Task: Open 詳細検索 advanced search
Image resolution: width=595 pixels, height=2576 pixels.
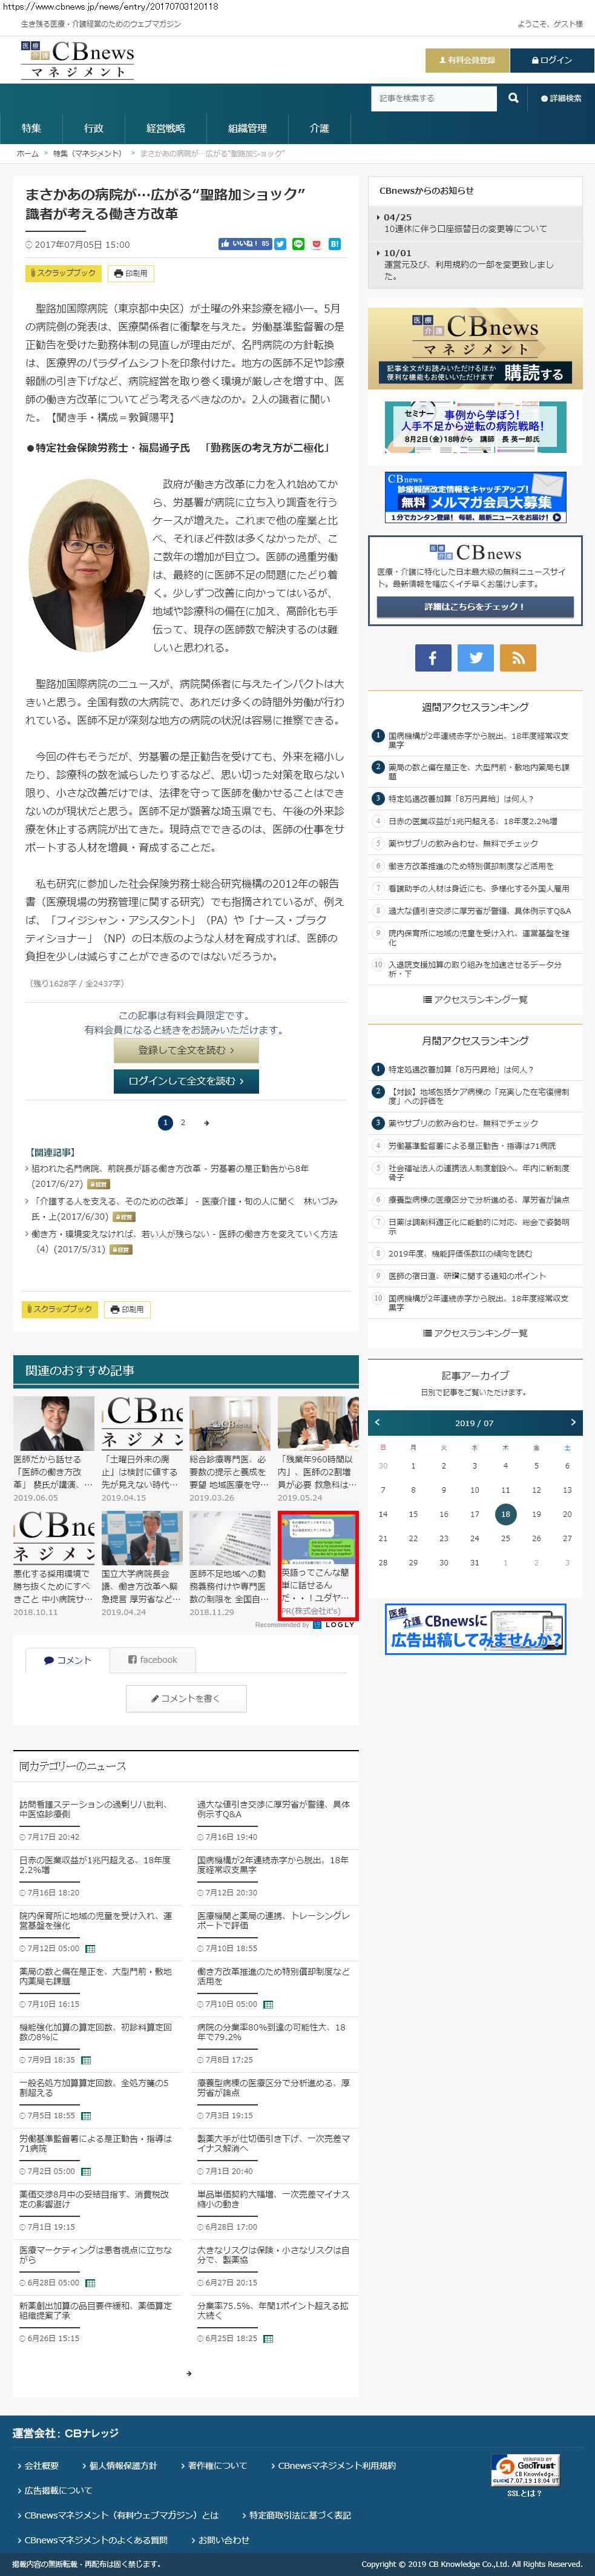Action: pos(561,99)
